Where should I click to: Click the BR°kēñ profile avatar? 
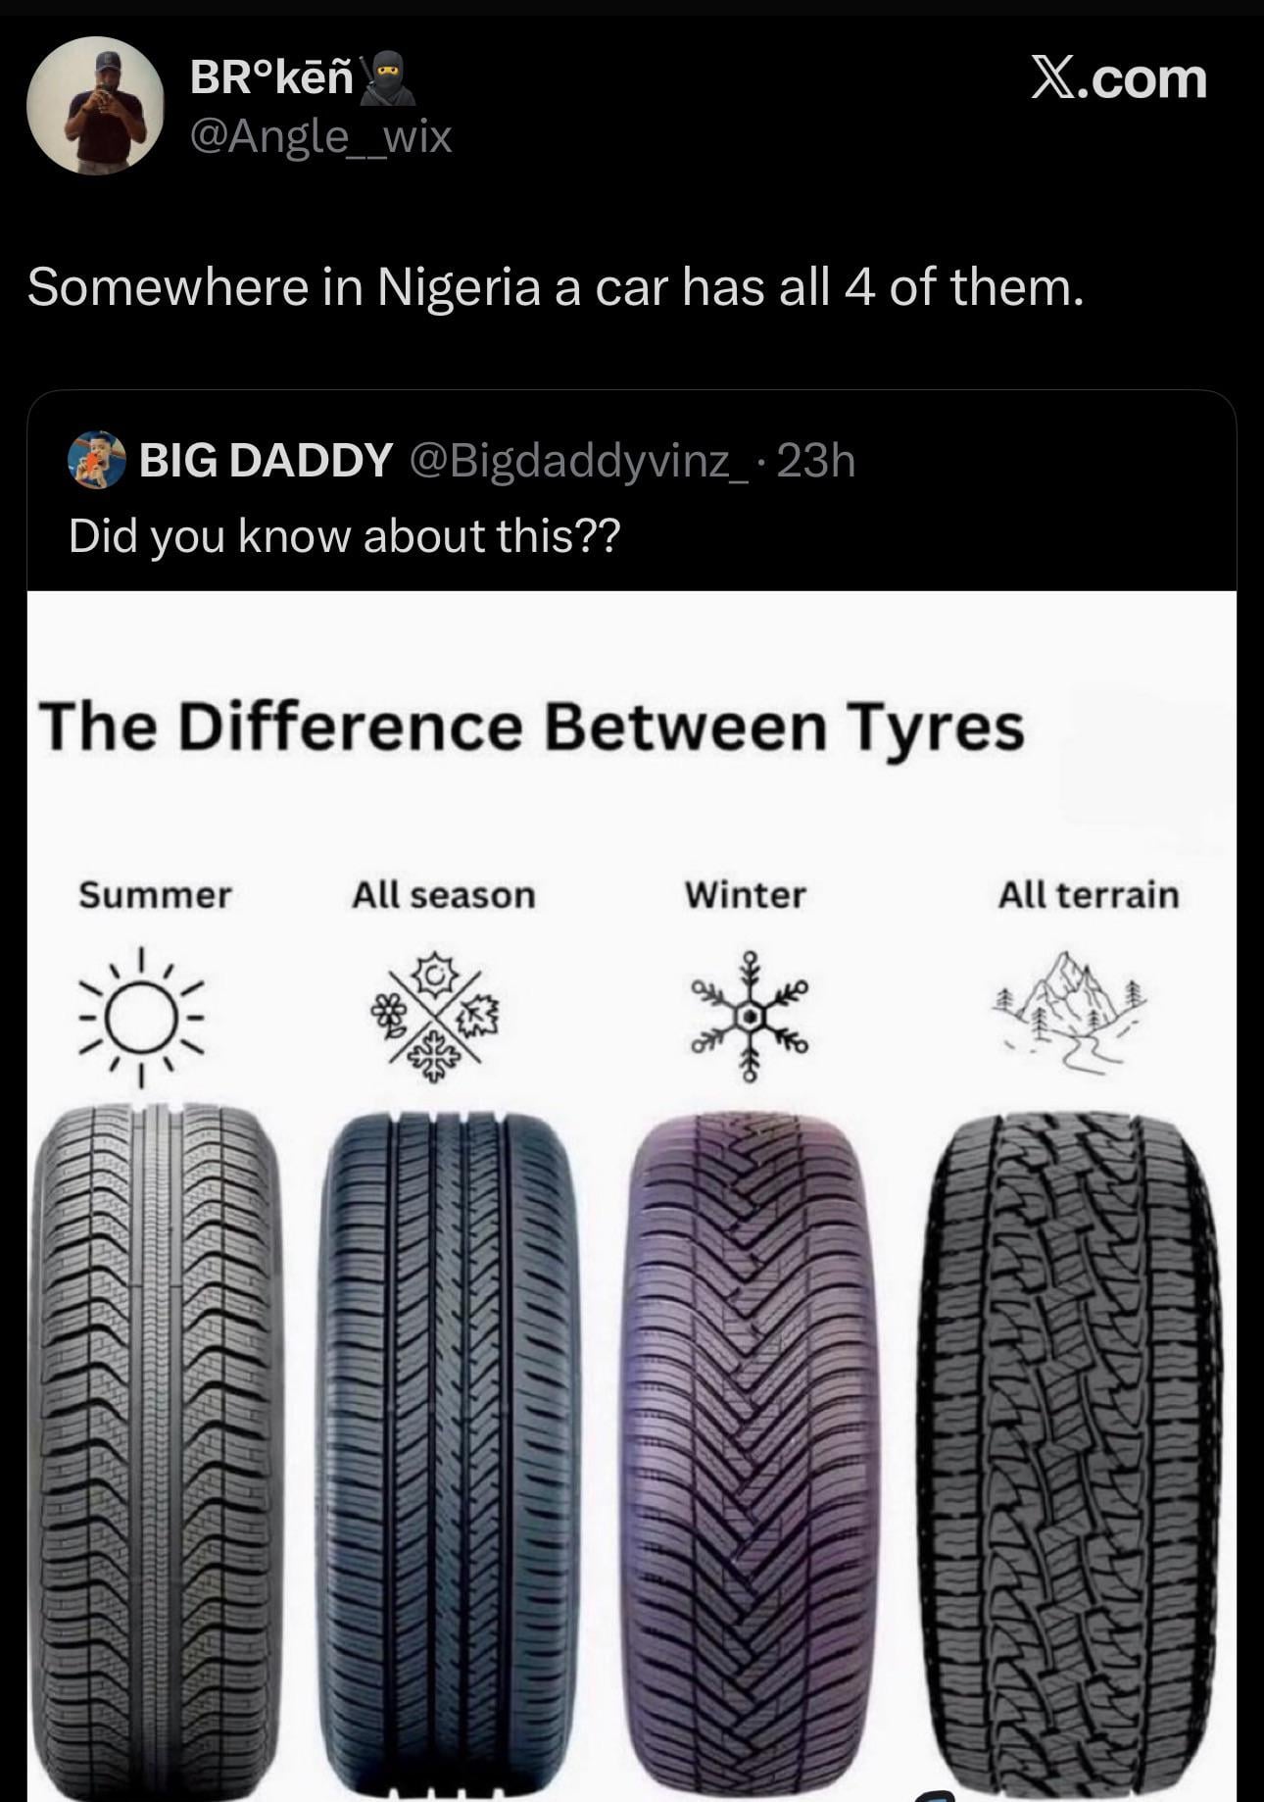click(x=95, y=106)
